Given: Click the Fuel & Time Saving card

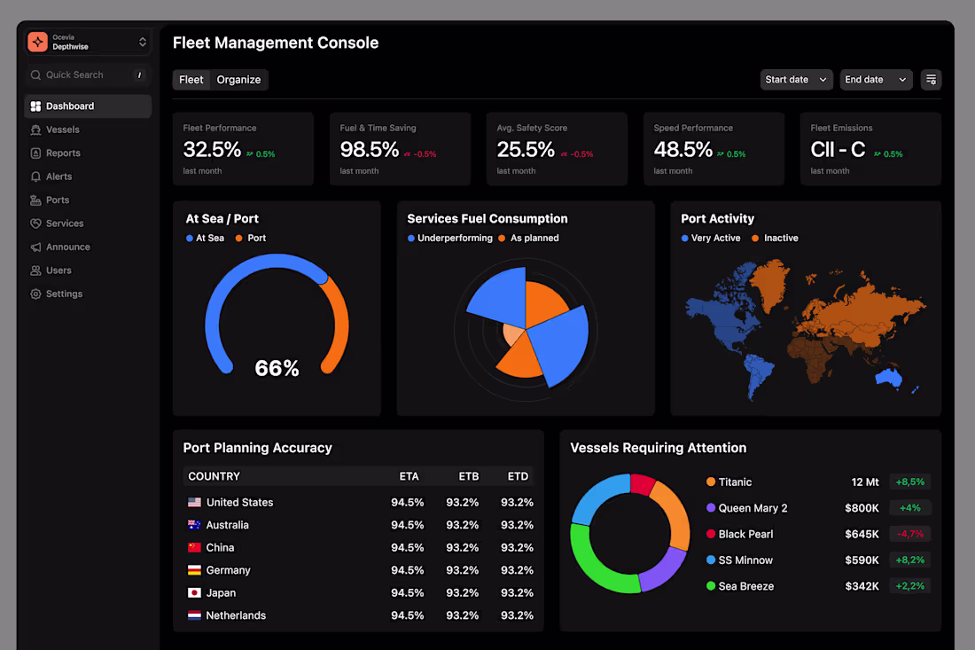Looking at the screenshot, I should tap(400, 149).
